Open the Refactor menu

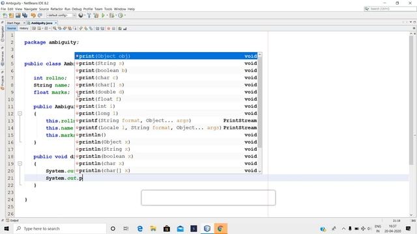[x=57, y=9]
